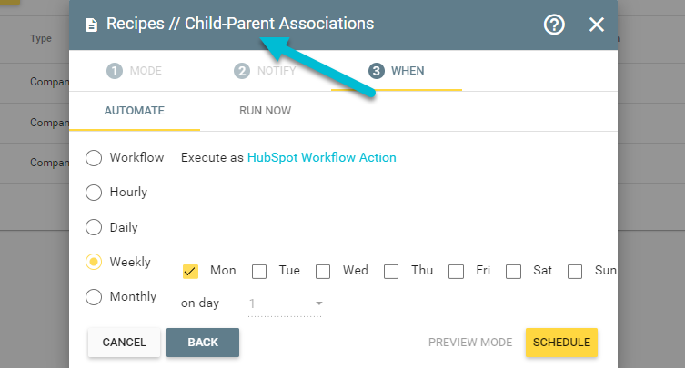The image size is (685, 368).
Task: Select the Workflow radio option
Action: point(94,158)
